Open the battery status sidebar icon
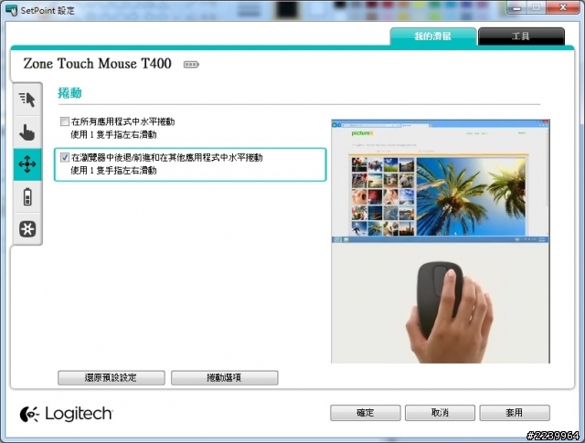The image size is (585, 443). tap(27, 197)
